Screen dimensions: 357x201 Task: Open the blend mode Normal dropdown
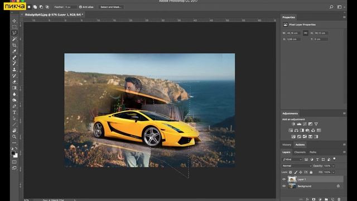[x=297, y=166]
